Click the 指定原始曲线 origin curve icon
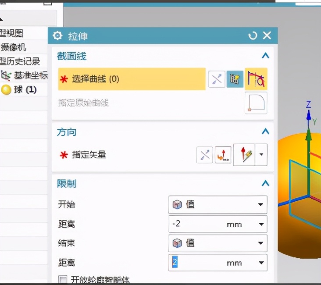The height and width of the screenshot is (285, 321). 256,103
